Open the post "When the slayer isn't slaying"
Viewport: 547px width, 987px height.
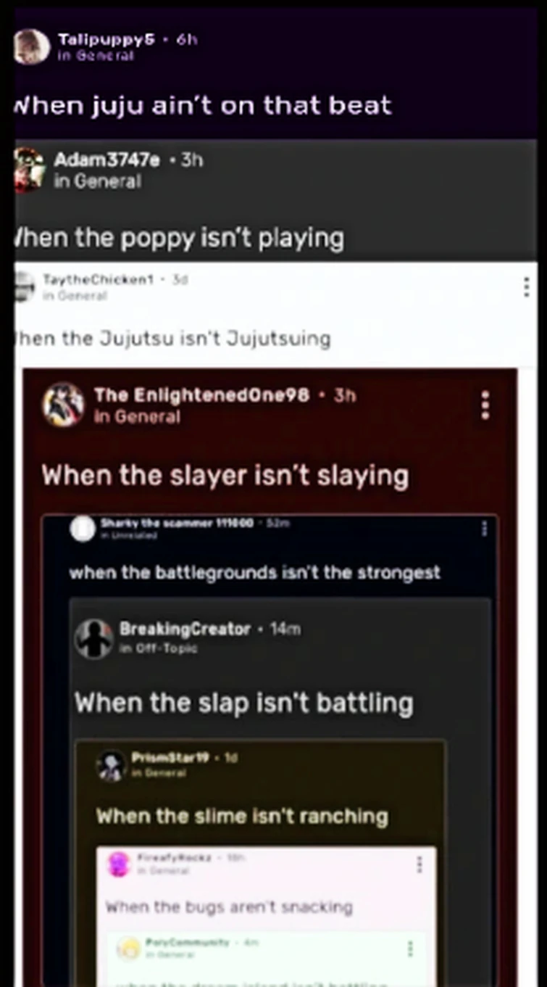point(225,476)
